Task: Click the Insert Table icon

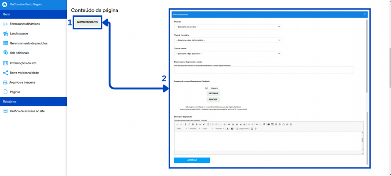Action: pos(272,125)
